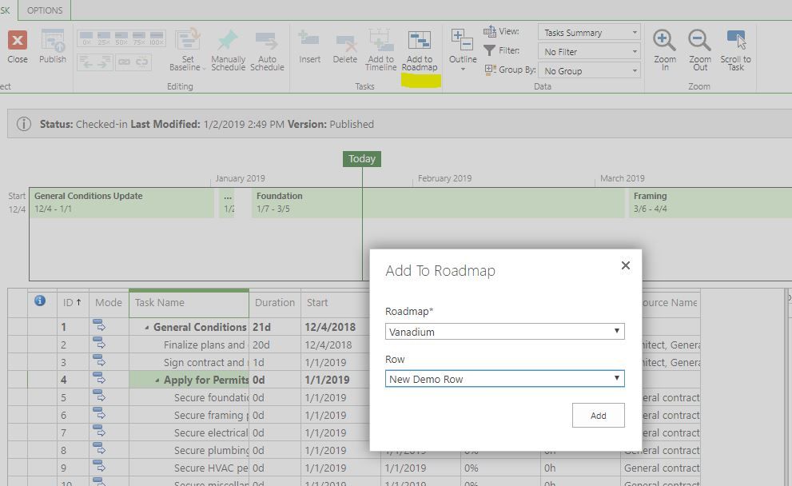Indent the selected task
Image resolution: width=792 pixels, height=486 pixels.
coord(104,62)
